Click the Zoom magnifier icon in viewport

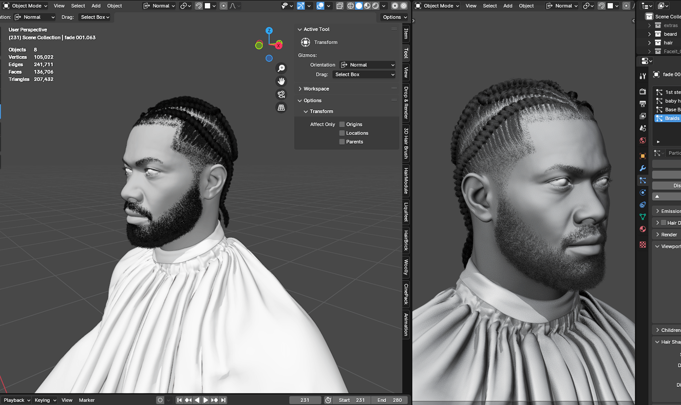point(281,68)
